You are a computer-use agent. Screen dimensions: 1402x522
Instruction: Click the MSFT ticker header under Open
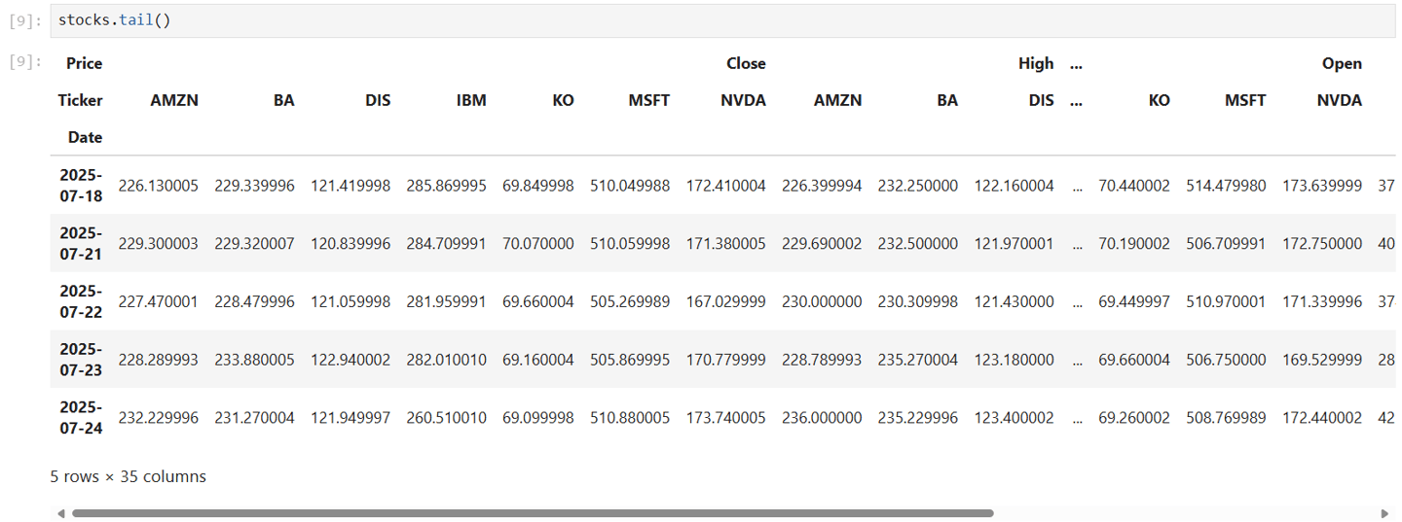1245,100
